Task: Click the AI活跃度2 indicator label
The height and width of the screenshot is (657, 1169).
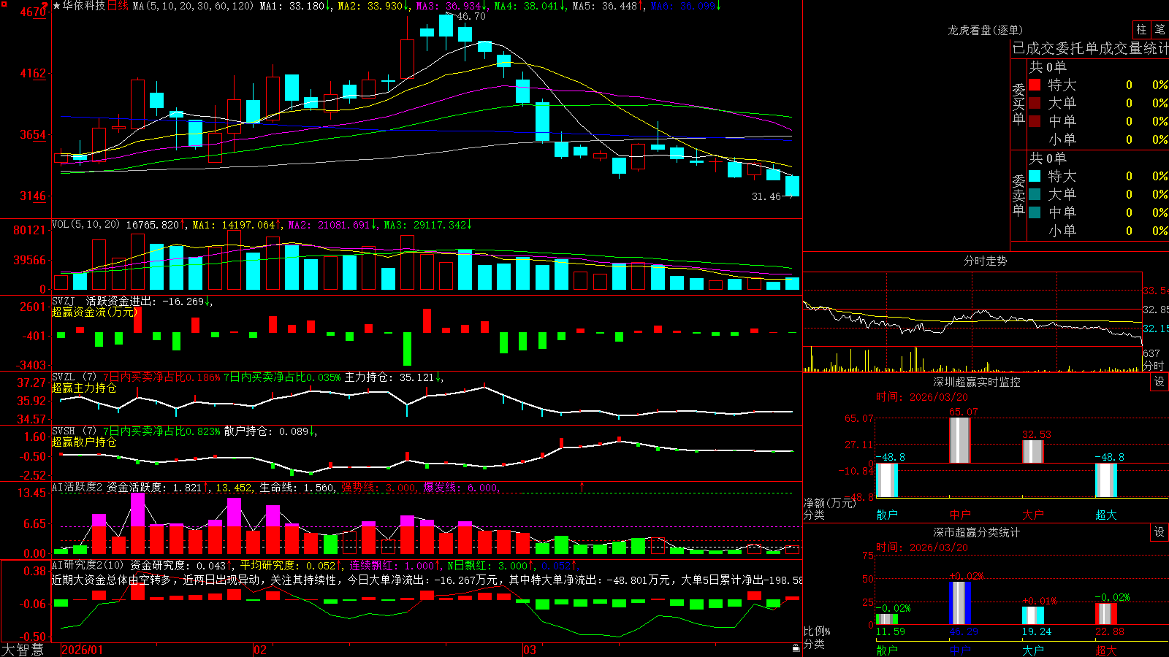Action: tap(77, 487)
